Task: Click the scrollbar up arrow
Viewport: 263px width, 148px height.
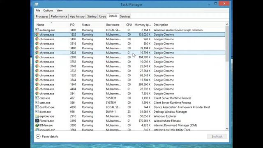Action: click(227, 24)
